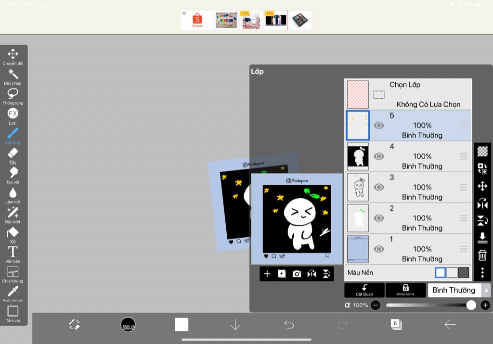Decrease opacity with minus button
Screen dimensions: 493x344
pos(376,305)
